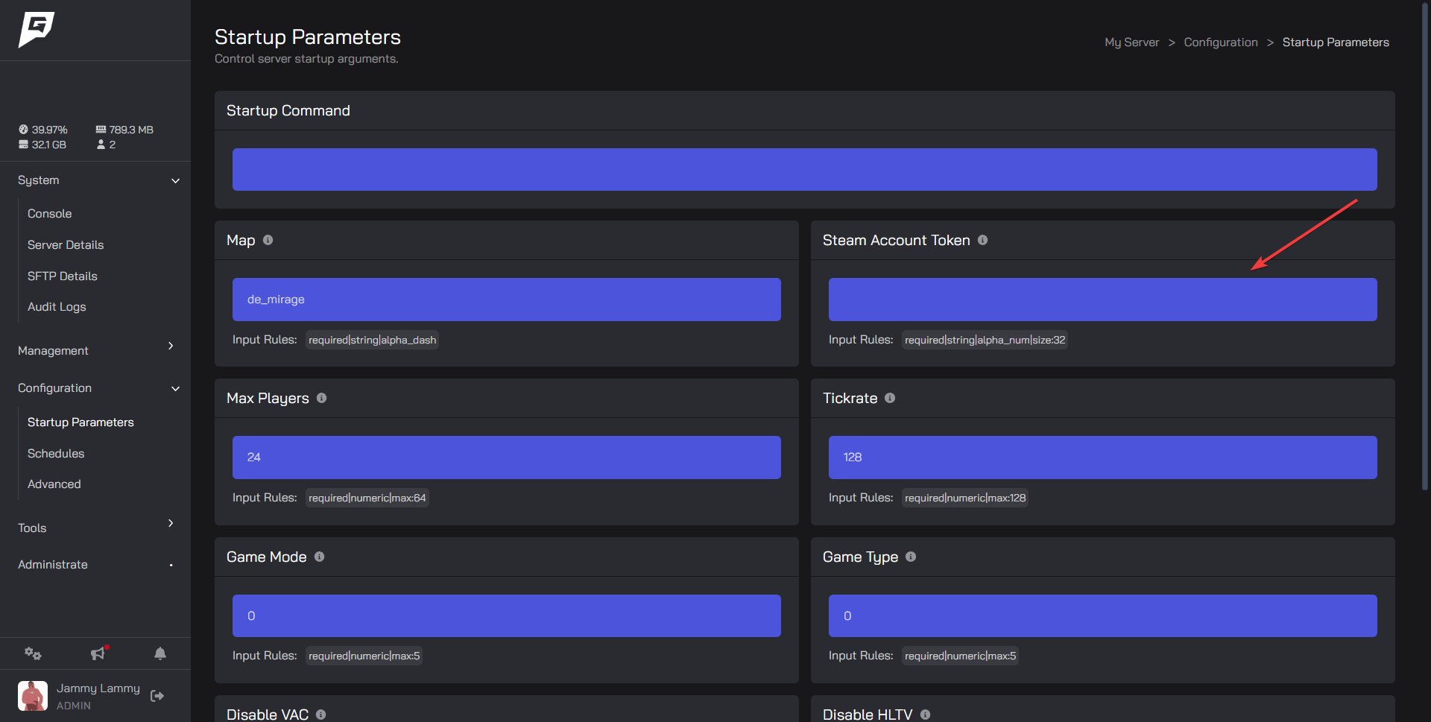Select Schedules from the sidebar
Image resolution: width=1431 pixels, height=722 pixels.
(55, 453)
